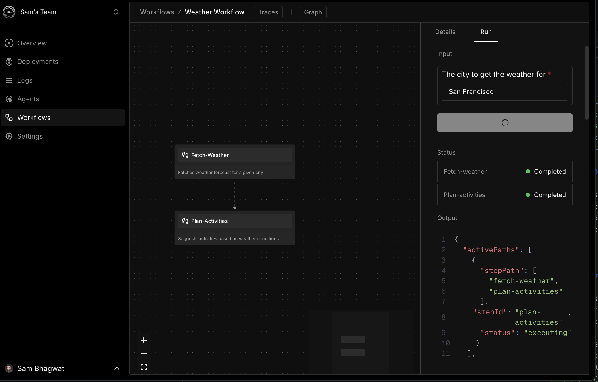Click the Agents sidebar icon
This screenshot has width=598, height=382.
(x=9, y=99)
